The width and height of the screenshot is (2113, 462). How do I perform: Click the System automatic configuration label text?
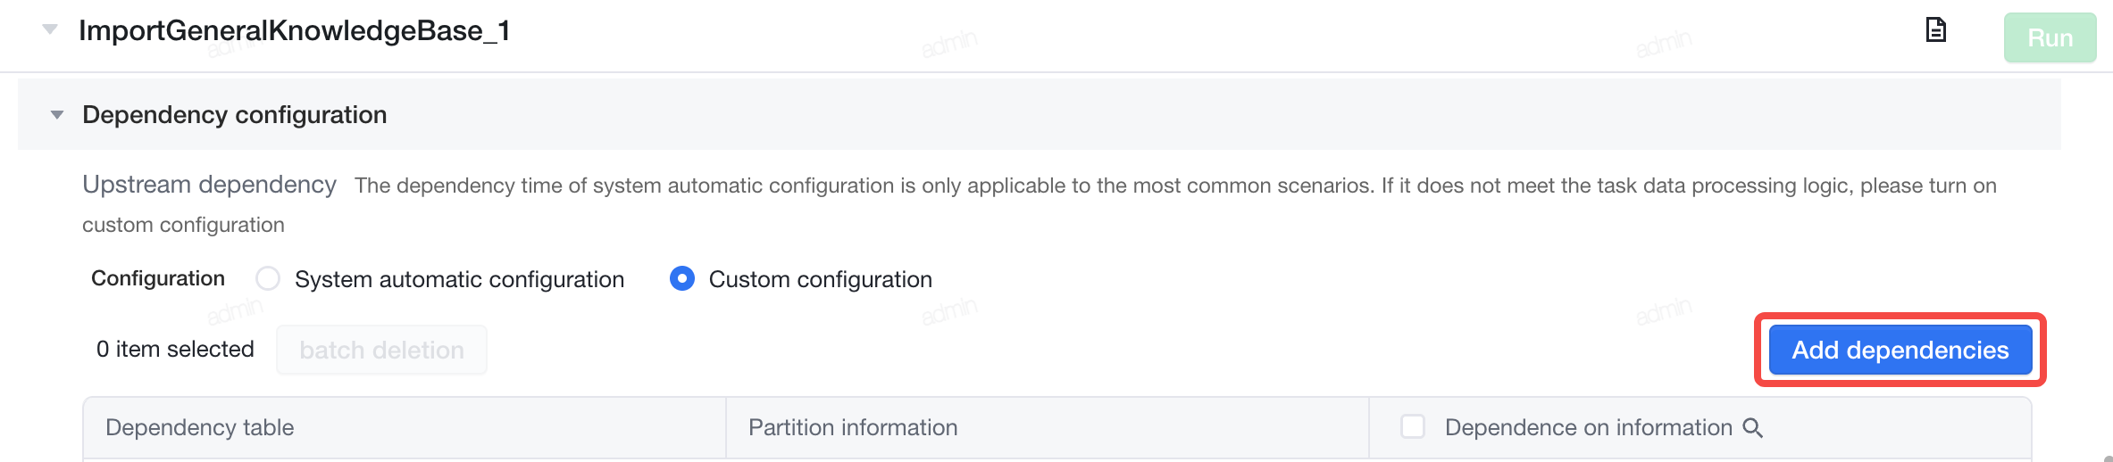click(x=459, y=279)
